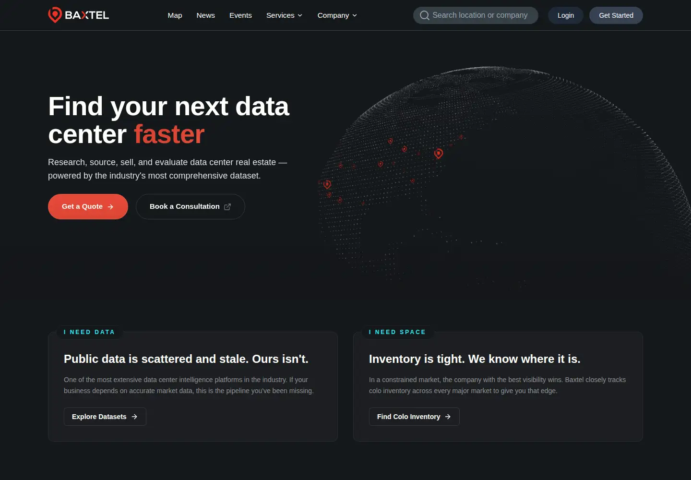Click the Book a Consultation button
691x480 pixels.
click(191, 206)
